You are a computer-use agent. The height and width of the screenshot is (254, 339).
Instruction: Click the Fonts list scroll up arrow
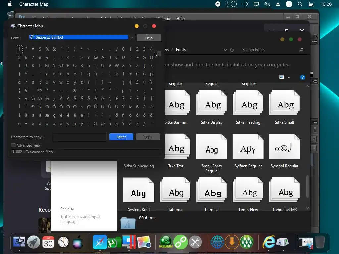(307, 86)
